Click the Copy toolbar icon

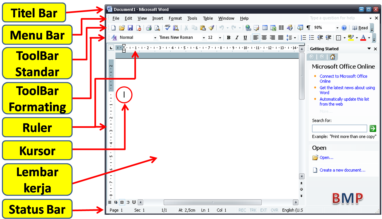[195, 28]
